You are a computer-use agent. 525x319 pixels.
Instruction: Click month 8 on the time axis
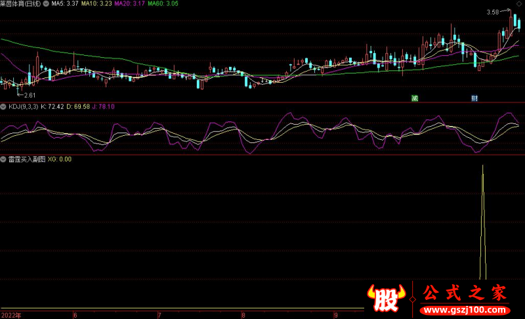tap(243, 315)
